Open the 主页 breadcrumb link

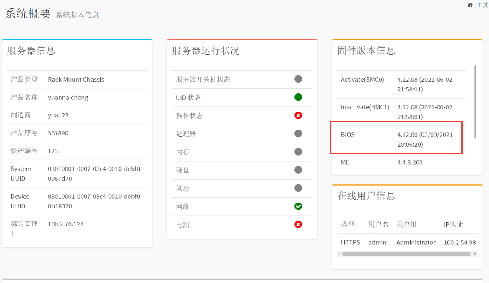(482, 5)
